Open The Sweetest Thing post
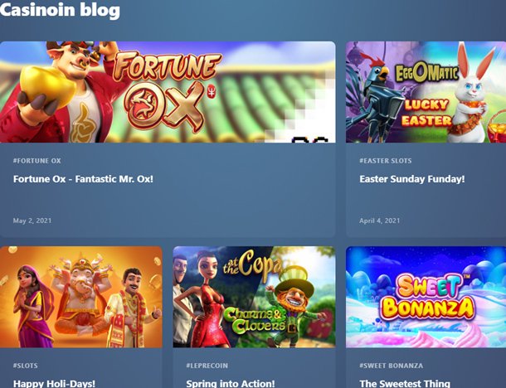This screenshot has height=388, width=506. pos(405,384)
